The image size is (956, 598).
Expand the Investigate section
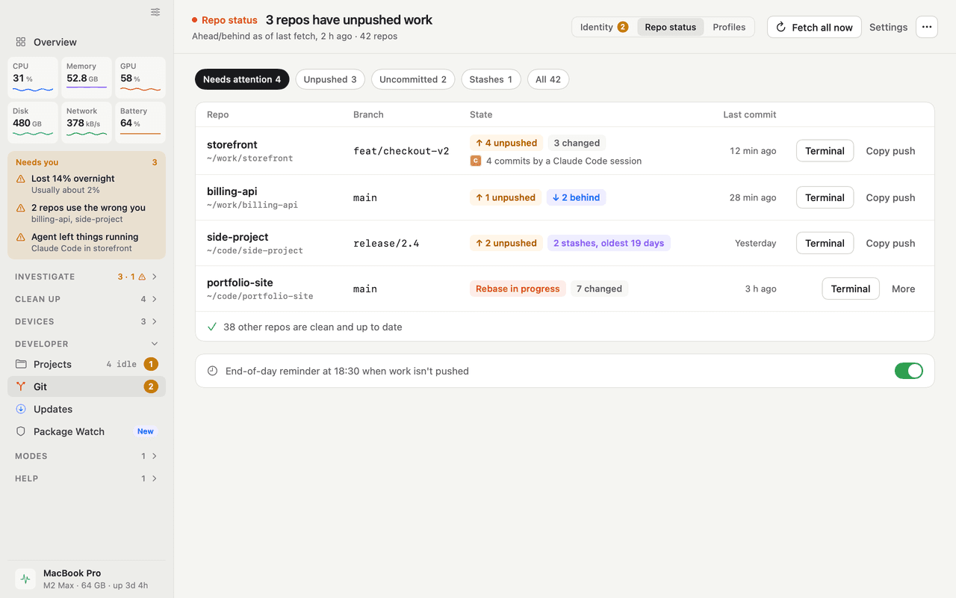click(x=87, y=277)
